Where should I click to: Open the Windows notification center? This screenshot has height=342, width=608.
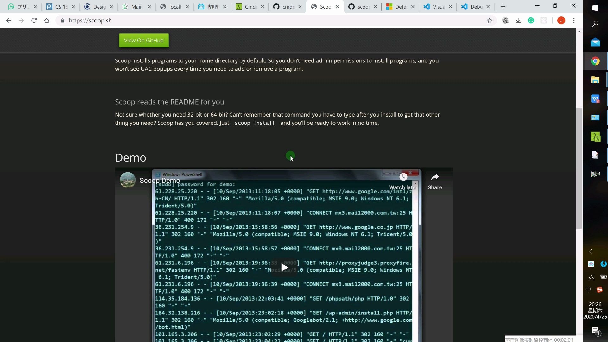click(596, 331)
